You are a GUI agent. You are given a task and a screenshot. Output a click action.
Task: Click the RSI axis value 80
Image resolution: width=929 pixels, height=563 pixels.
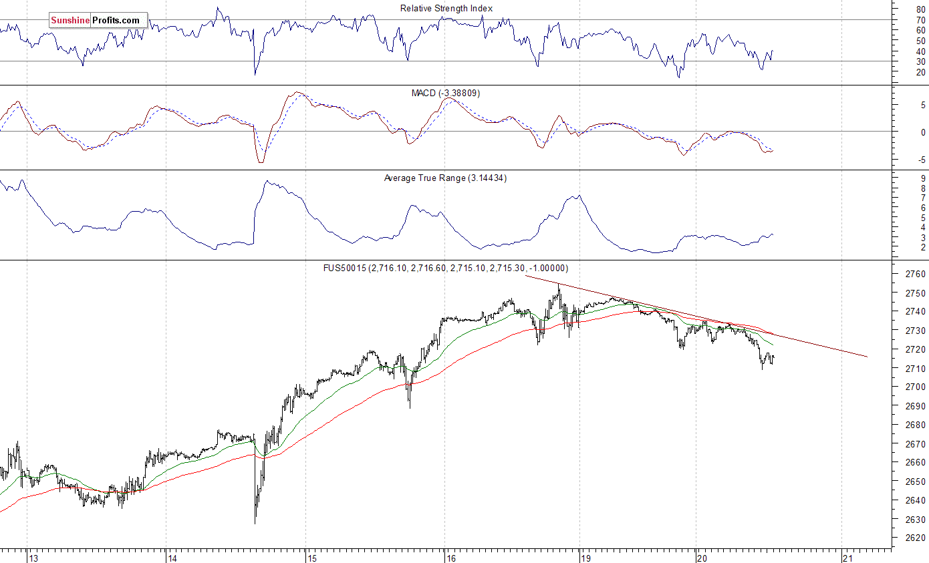(920, 9)
